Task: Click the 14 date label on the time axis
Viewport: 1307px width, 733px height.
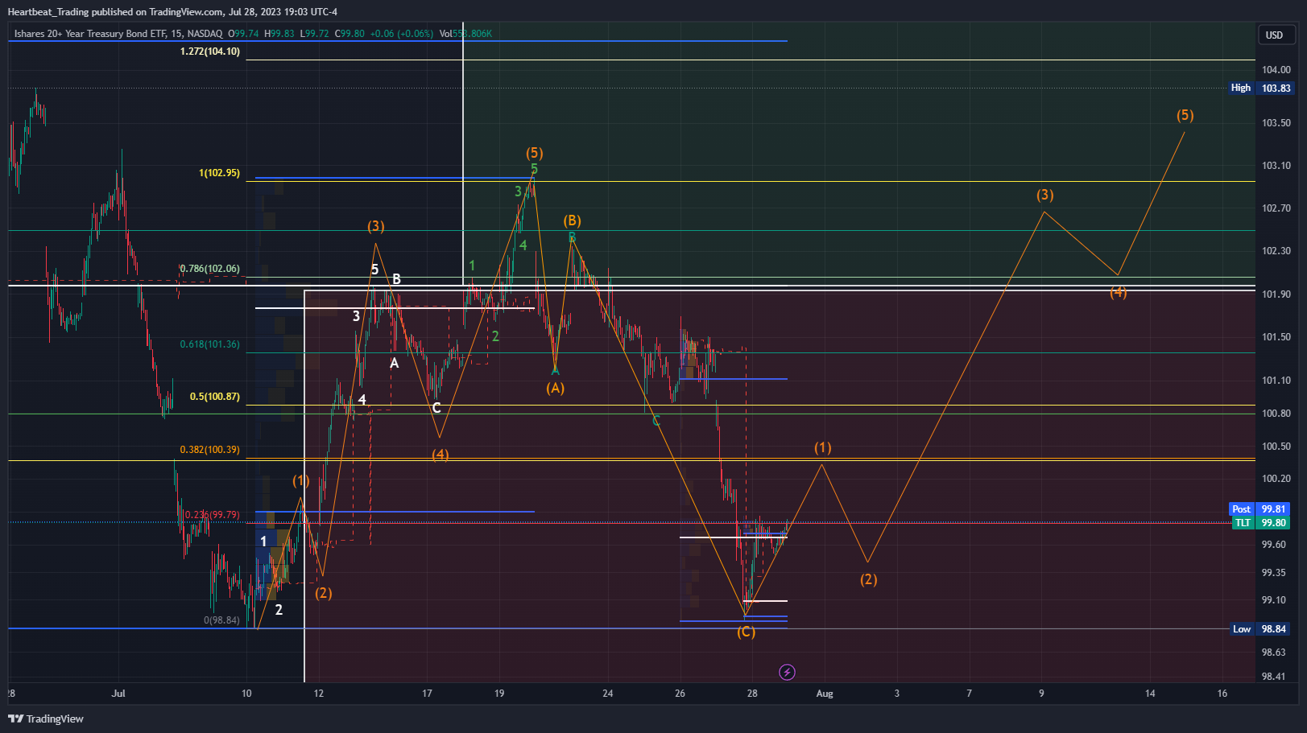Action: coord(1150,694)
